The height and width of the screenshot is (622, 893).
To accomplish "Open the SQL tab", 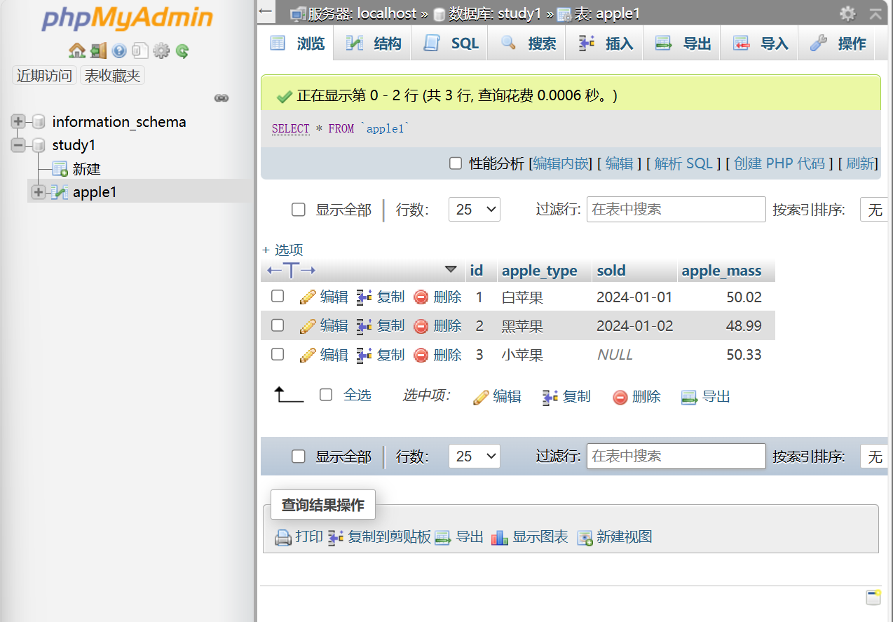I will tap(452, 43).
